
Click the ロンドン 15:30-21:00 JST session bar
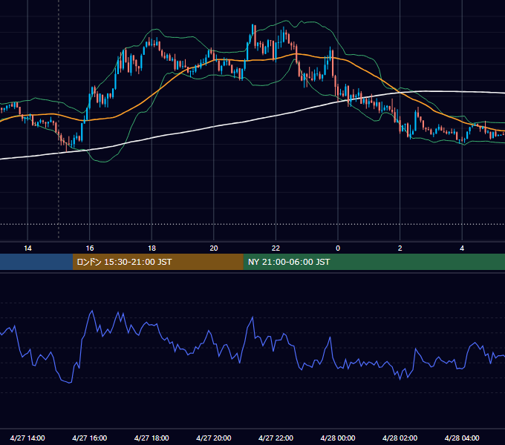tap(157, 262)
